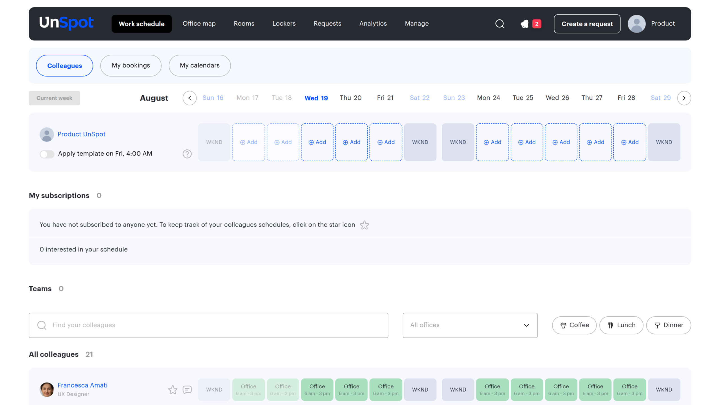Image resolution: width=720 pixels, height=405 pixels.
Task: Go to Rooms page
Action: click(x=244, y=24)
